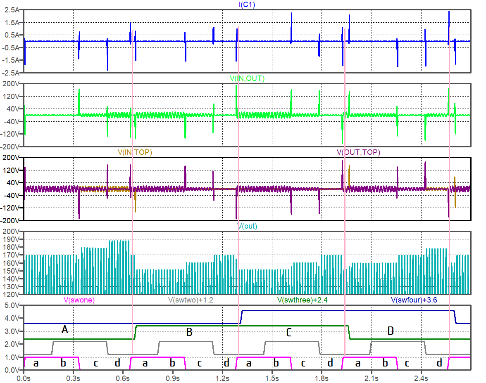The image size is (486, 383).
Task: Select the V(swtwo)+1.2 trace label
Action: point(191,300)
